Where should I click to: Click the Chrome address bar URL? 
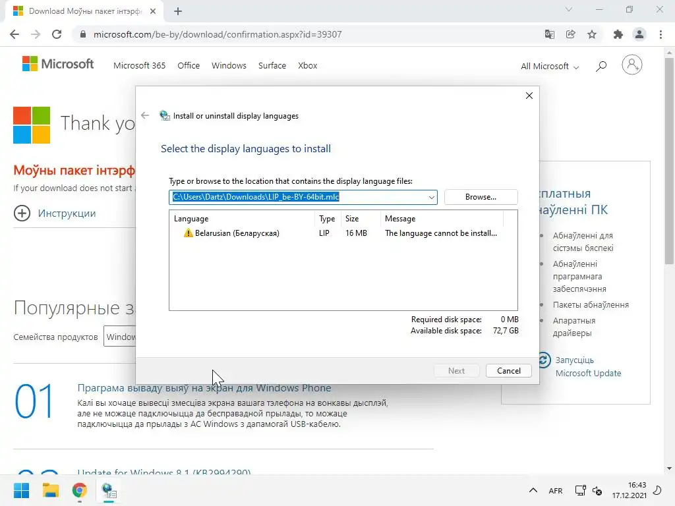[218, 34]
